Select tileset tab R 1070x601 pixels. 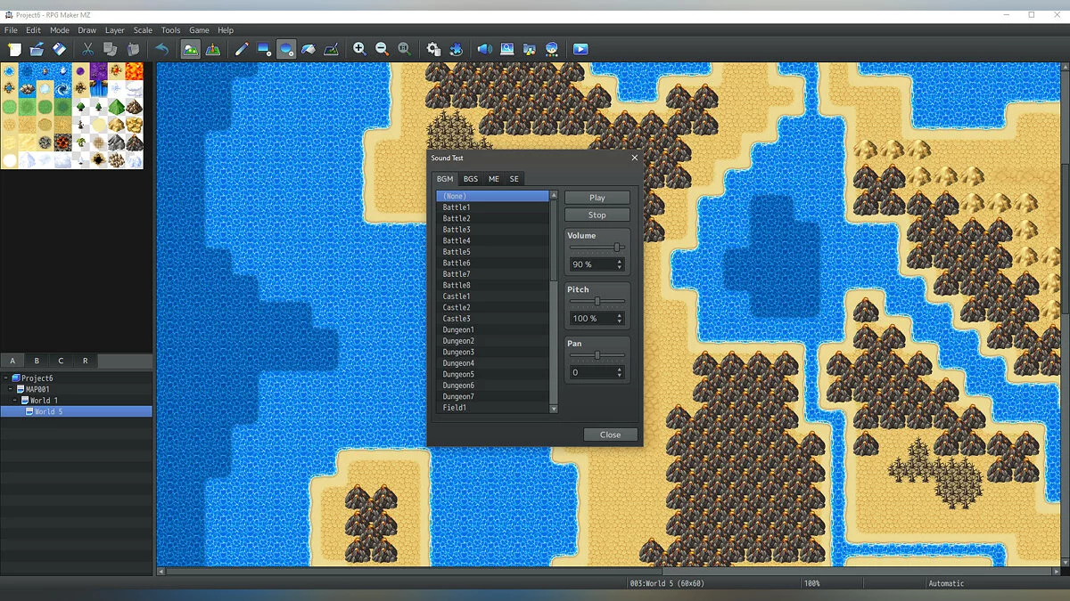point(85,361)
